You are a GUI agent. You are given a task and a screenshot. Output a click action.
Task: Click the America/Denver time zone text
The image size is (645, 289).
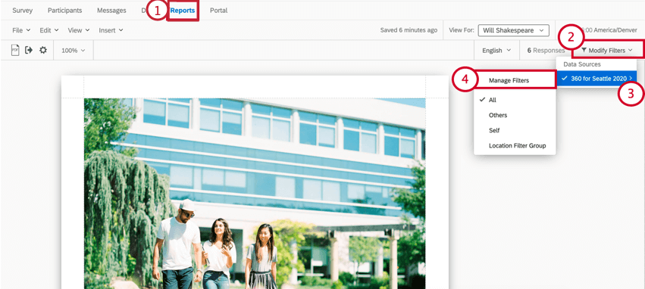point(615,30)
